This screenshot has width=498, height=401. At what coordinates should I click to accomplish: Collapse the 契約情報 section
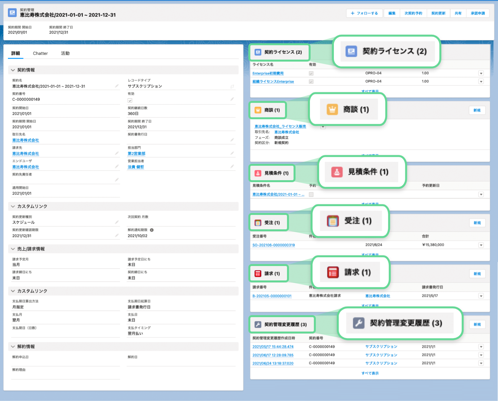coord(13,70)
